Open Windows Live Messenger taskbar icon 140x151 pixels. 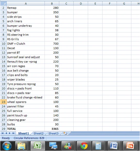68,146
